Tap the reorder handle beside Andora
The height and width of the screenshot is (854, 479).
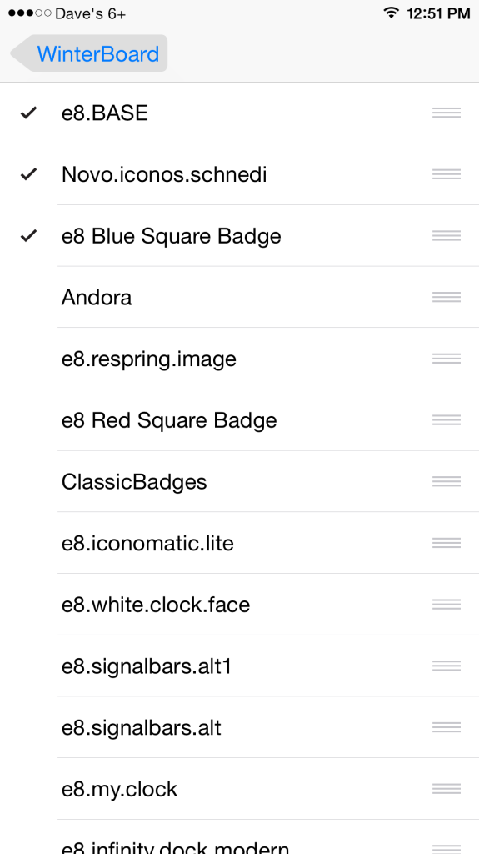click(x=447, y=297)
